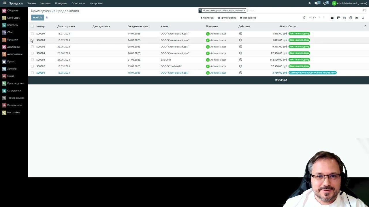Open the apps grid menu icon
Viewport: 369px width, 207px height.
[4, 3]
